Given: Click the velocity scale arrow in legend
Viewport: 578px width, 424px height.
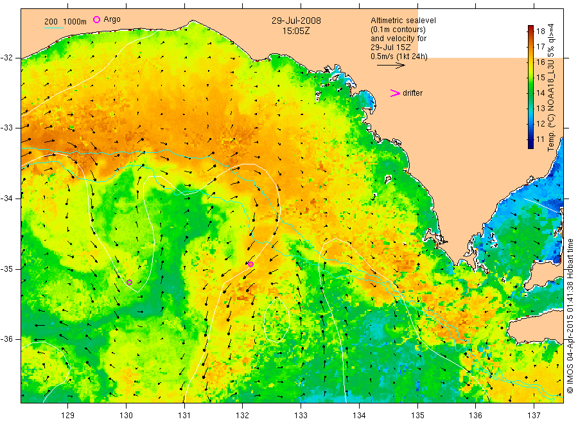Looking at the screenshot, I should pyautogui.click(x=390, y=66).
